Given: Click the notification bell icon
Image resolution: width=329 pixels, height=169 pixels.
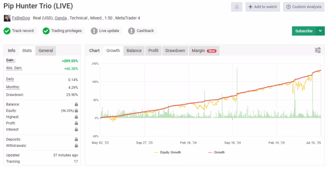Looking at the screenshot, I should [237, 7].
